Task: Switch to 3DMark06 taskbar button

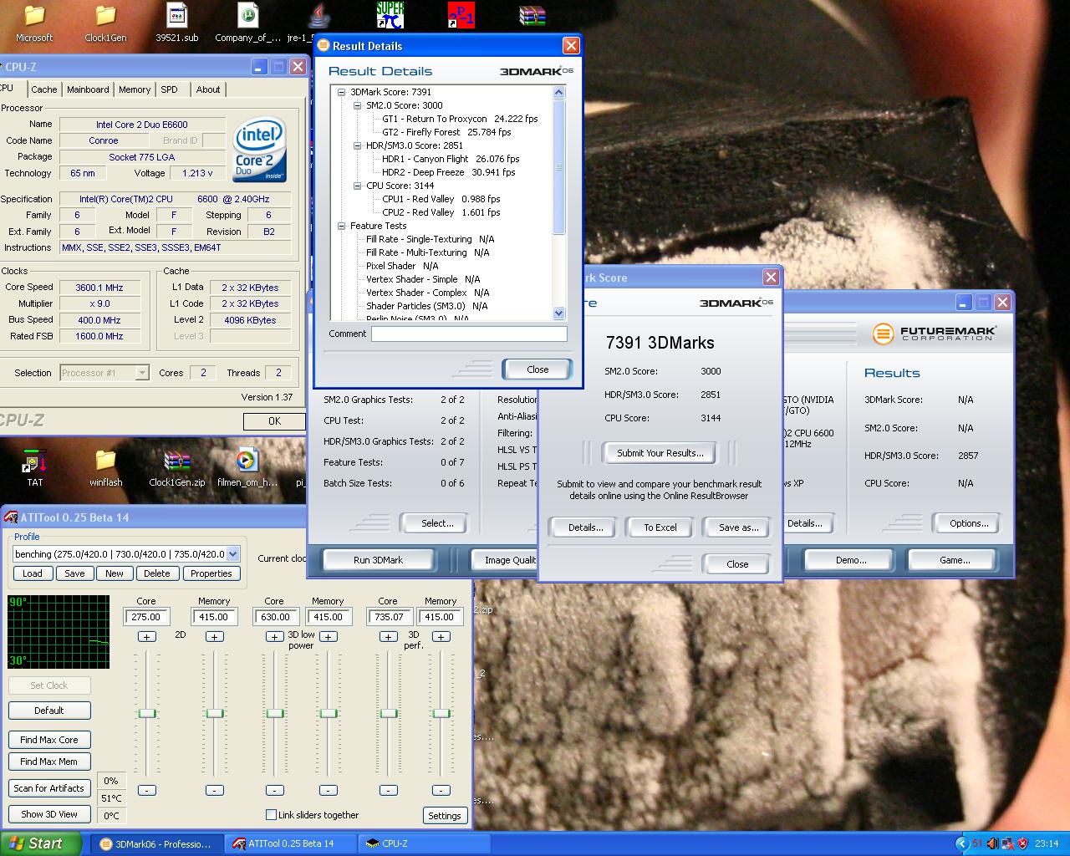Action: coord(156,843)
